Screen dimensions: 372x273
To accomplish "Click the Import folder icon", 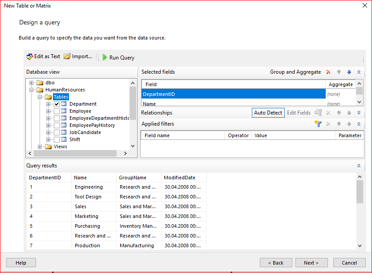I will point(67,56).
